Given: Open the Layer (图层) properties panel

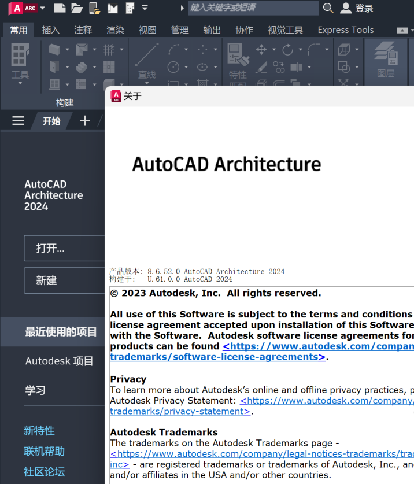Looking at the screenshot, I should [386, 60].
